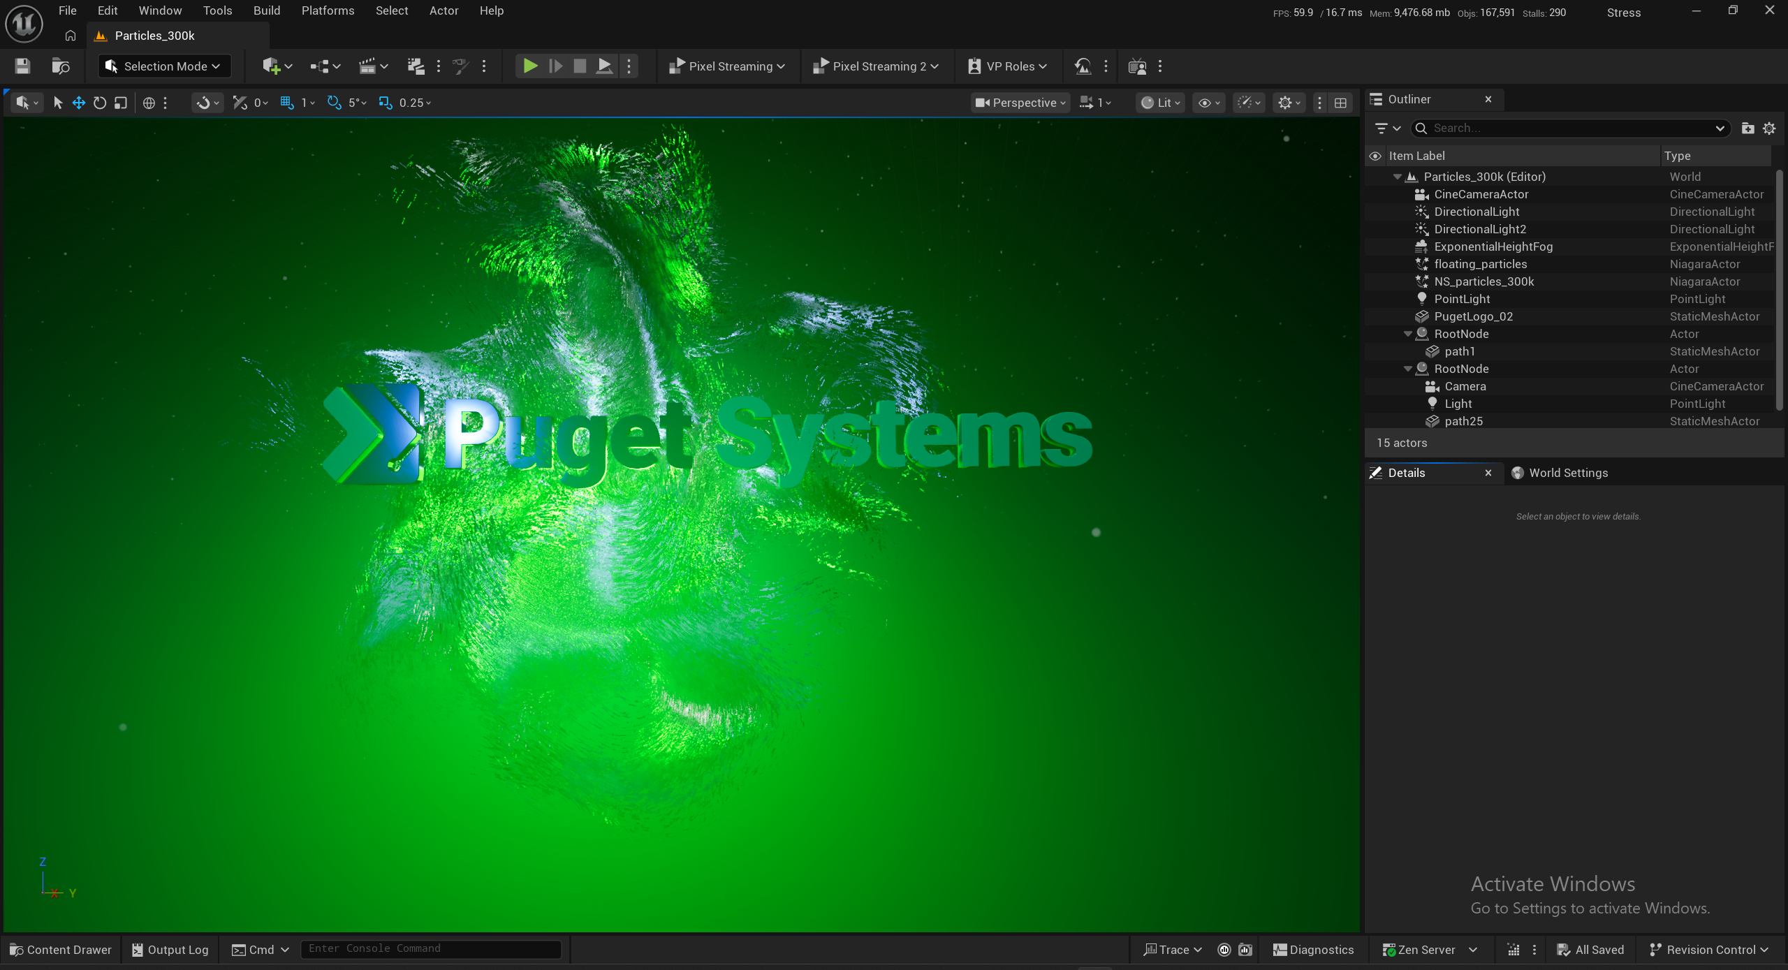1788x970 pixels.
Task: Open the File menu
Action: coord(68,10)
